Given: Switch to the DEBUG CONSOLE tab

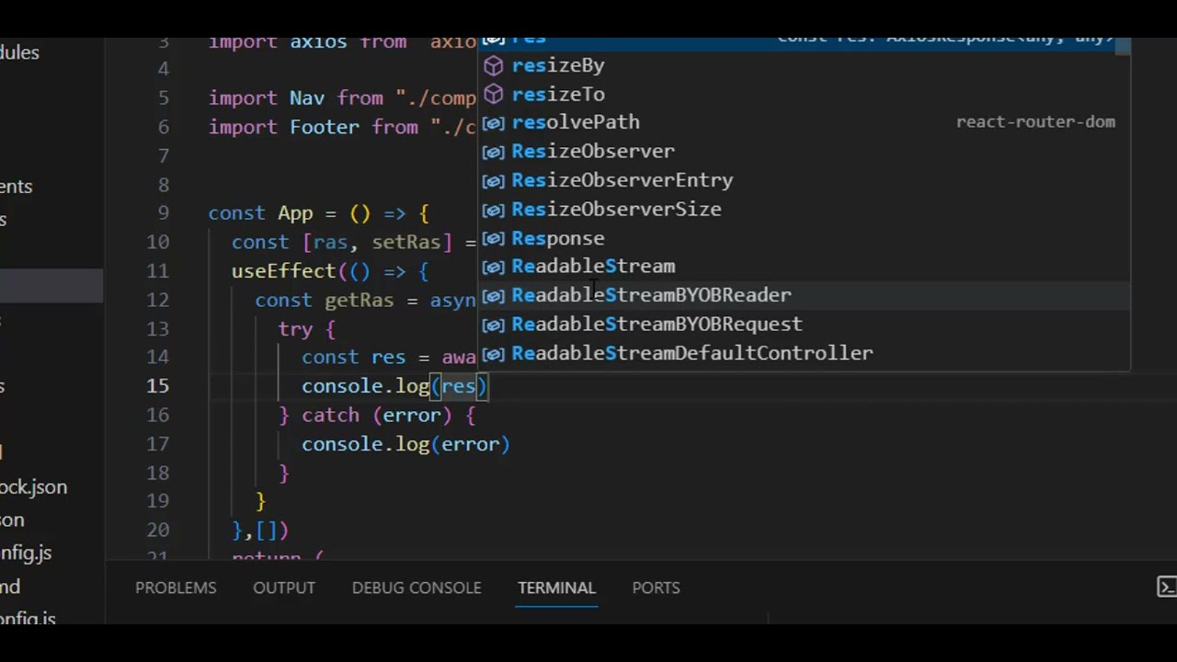Looking at the screenshot, I should click(417, 588).
